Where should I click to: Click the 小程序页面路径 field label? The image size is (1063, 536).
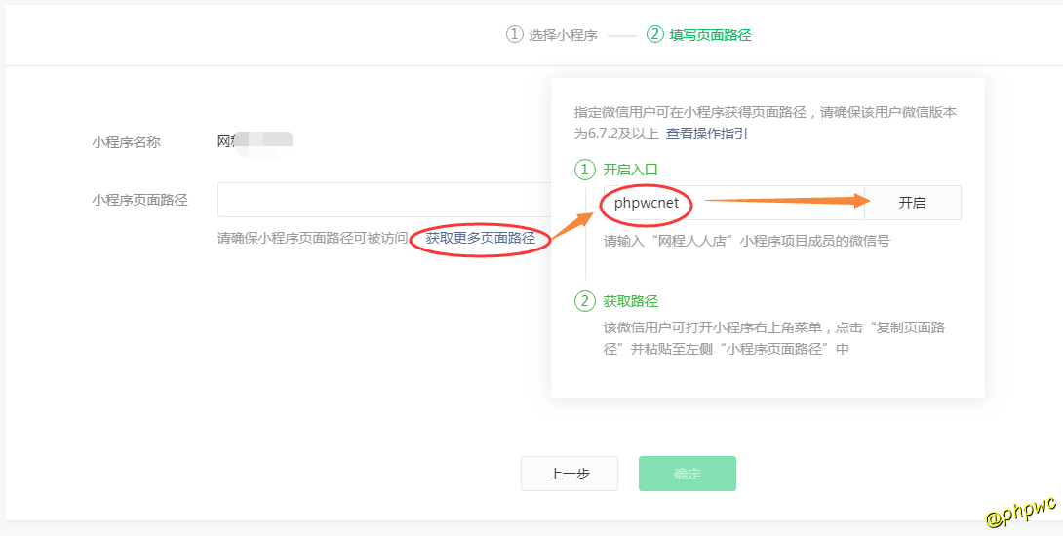coord(139,200)
